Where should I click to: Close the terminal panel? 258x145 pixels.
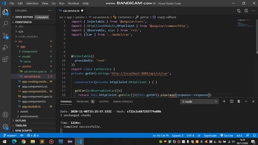[x=253, y=101]
